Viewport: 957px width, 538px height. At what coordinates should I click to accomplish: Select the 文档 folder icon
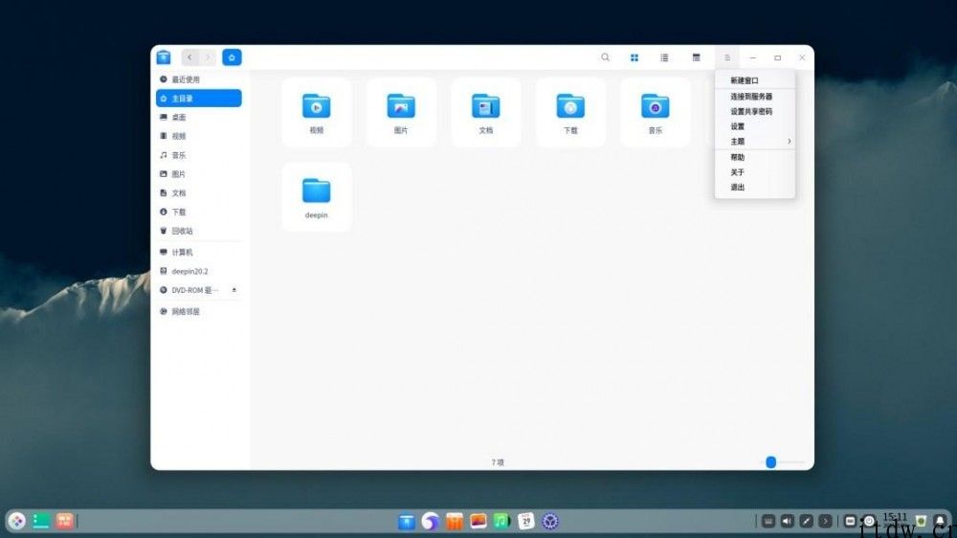point(486,112)
